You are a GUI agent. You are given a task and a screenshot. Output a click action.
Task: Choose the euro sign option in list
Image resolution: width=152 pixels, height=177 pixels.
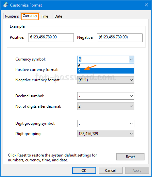click(x=106, y=66)
